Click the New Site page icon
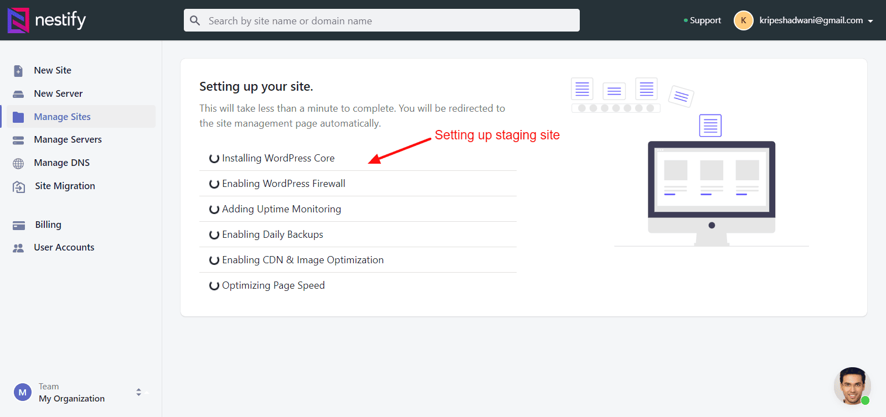 coord(18,71)
